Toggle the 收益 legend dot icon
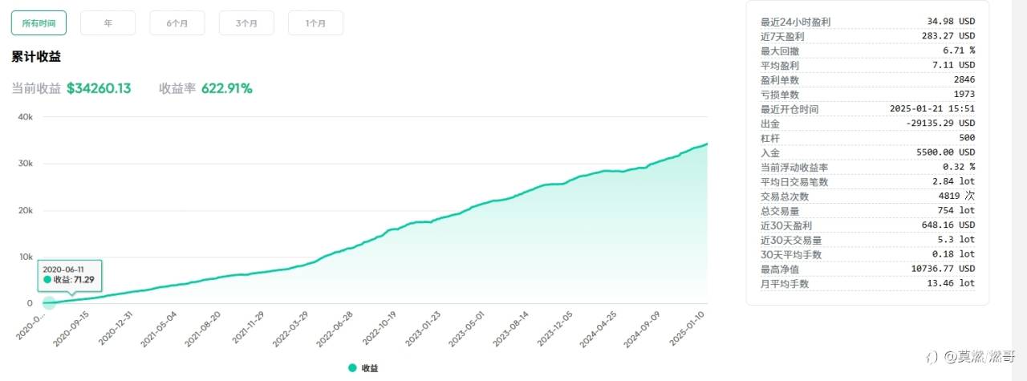Viewport: 1027px width, 381px height. 352,367
